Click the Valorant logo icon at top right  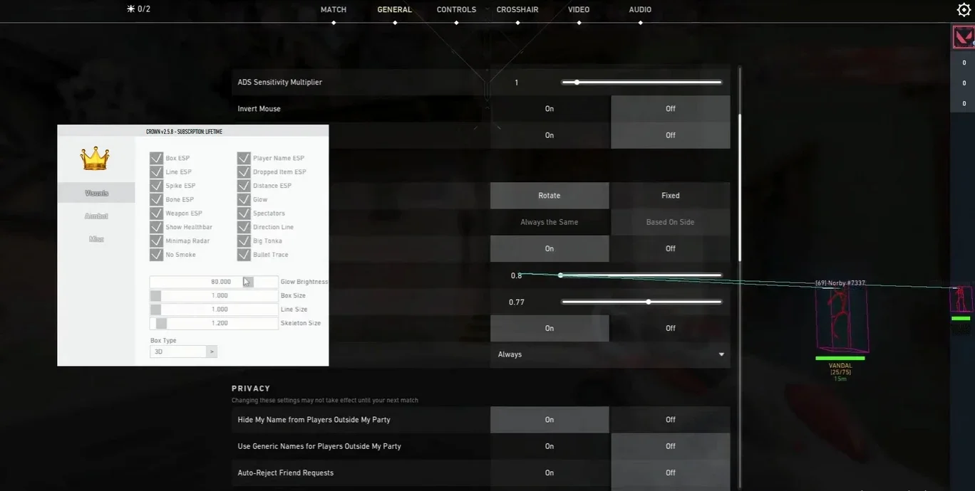[x=964, y=37]
